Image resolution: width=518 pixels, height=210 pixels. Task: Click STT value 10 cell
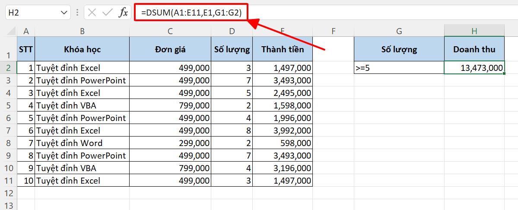pos(26,181)
